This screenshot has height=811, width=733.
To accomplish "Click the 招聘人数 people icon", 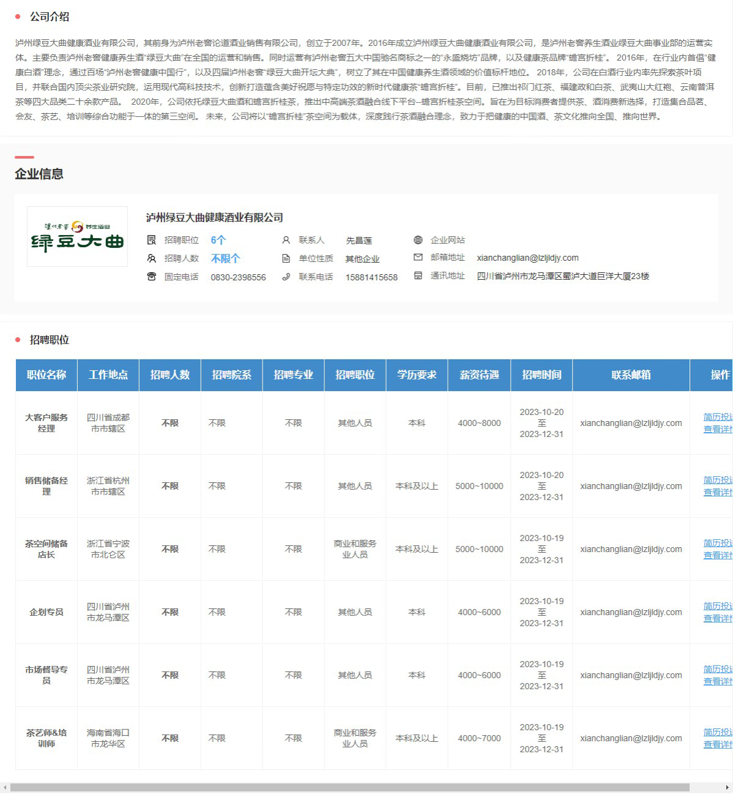I will [x=152, y=258].
